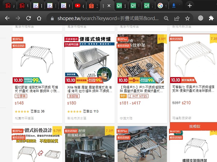This screenshot has height=162, width=217.
Task: Open the 一體式折疊設計 product thumbnail
Action: [x=37, y=144]
